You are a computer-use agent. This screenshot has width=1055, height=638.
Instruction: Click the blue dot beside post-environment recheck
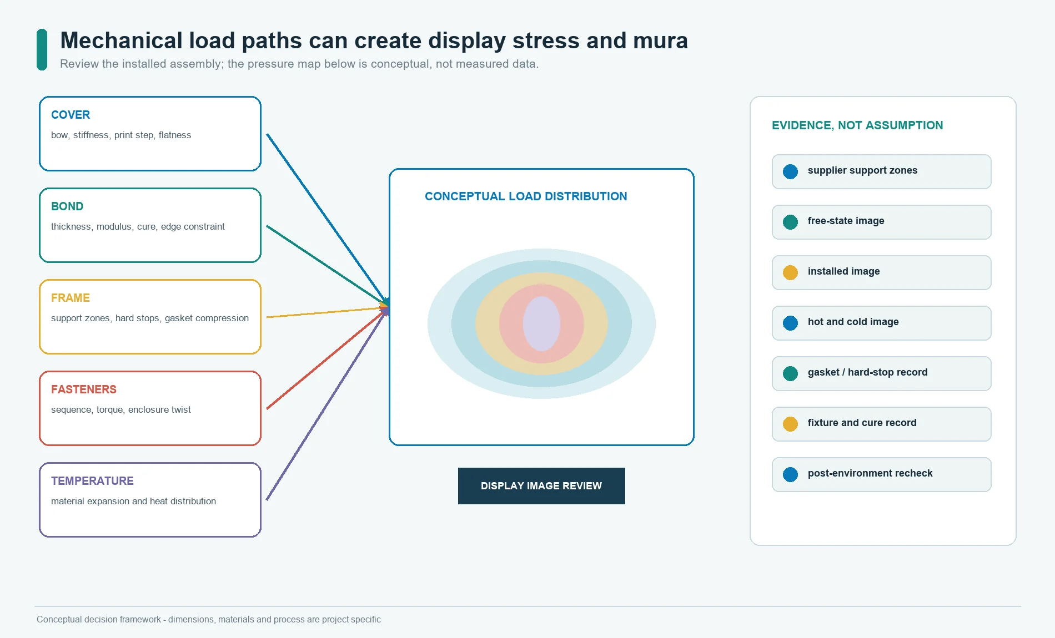point(790,474)
